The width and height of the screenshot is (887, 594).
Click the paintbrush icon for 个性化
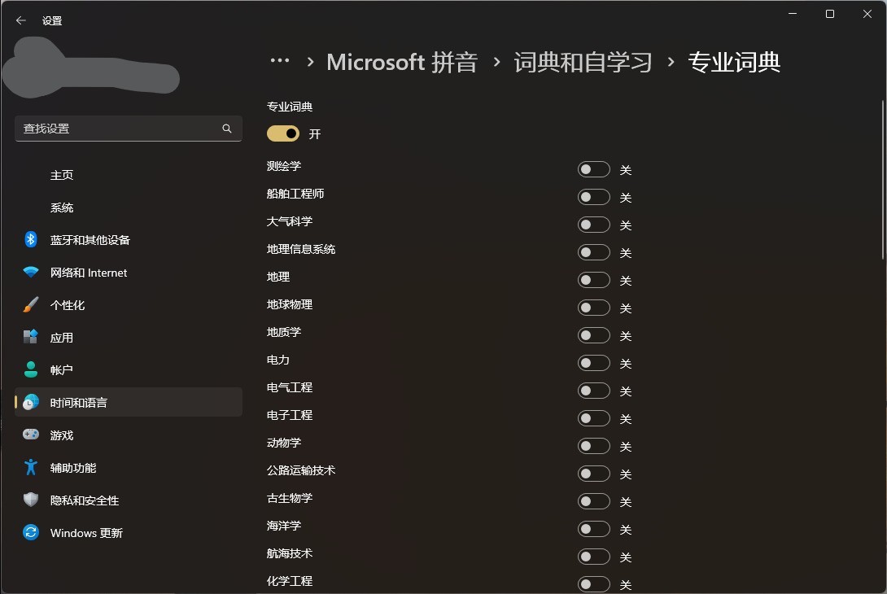click(31, 305)
